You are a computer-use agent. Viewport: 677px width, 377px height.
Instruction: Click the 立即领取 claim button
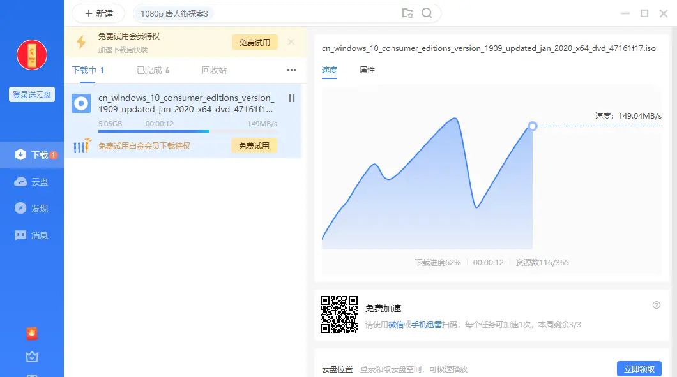tap(639, 369)
